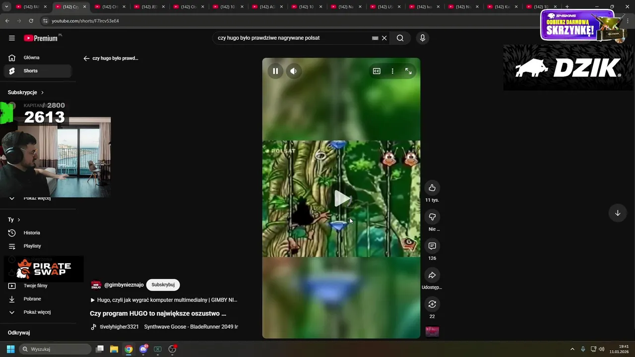Open Task View on the taskbar
The width and height of the screenshot is (635, 357).
coord(99,349)
